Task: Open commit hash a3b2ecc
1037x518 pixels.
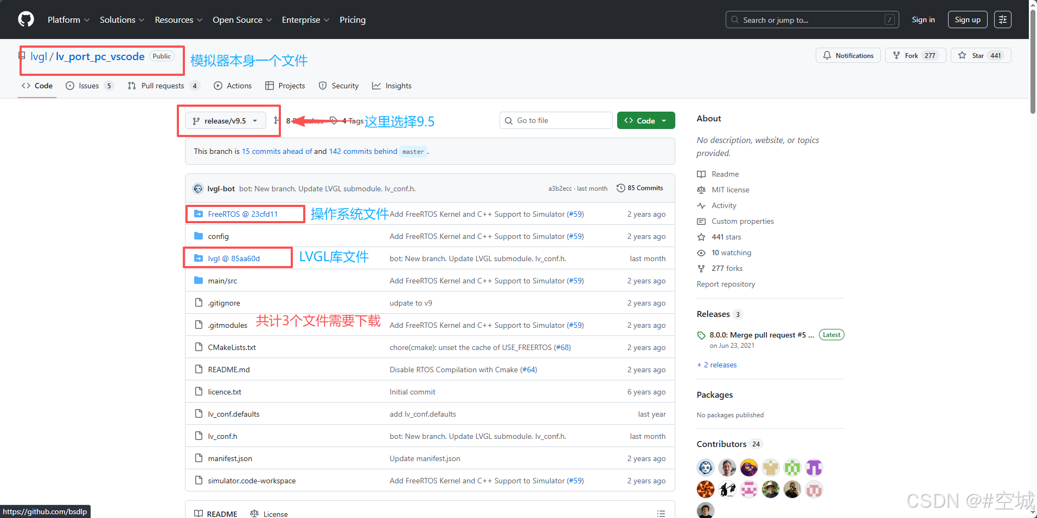Action: (560, 189)
